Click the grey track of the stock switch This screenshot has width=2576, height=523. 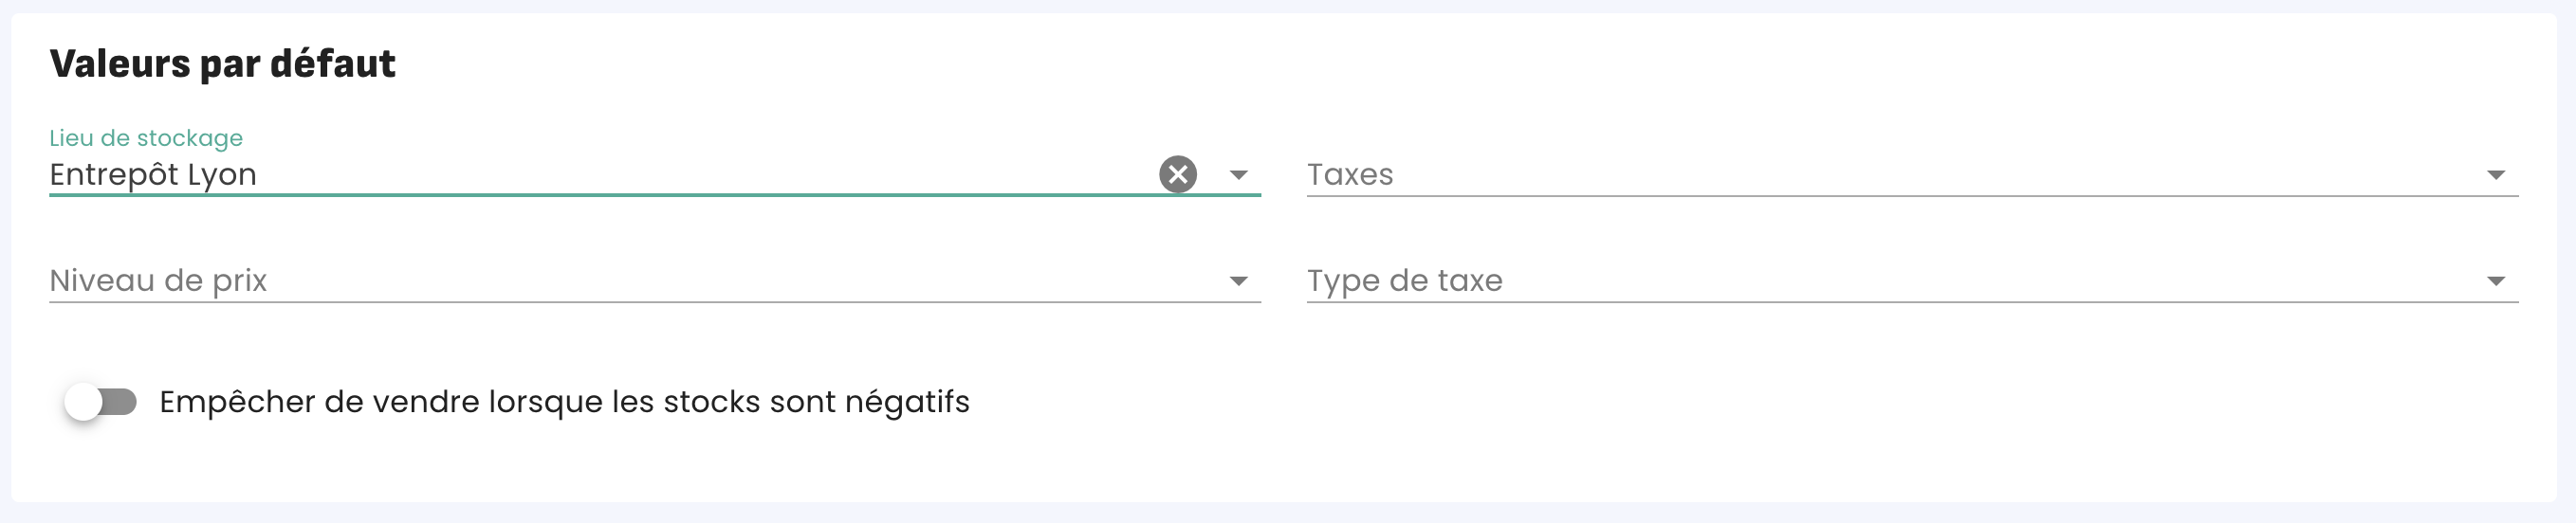click(122, 403)
